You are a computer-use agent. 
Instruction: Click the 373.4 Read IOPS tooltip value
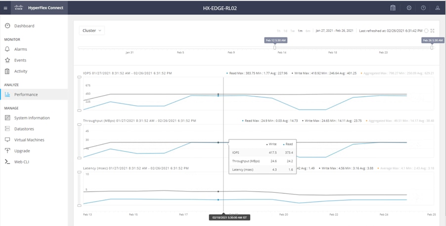pos(289,153)
